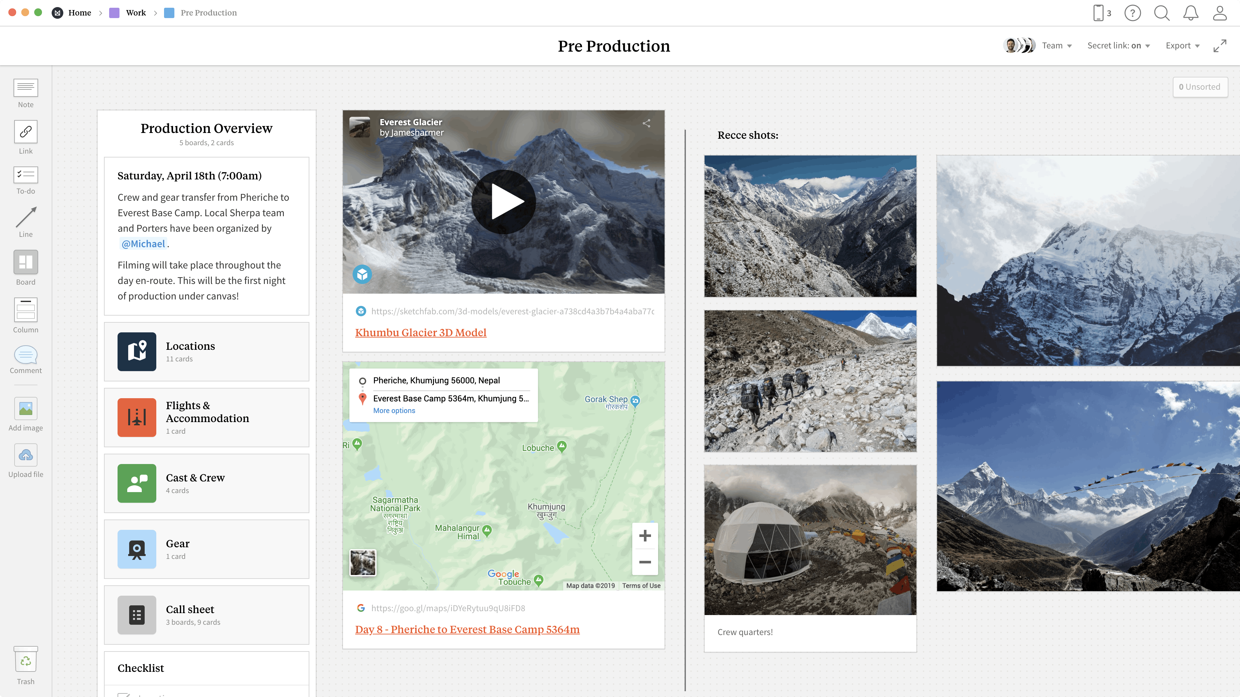Go to Home in breadcrumb
The height and width of the screenshot is (697, 1240).
click(79, 13)
